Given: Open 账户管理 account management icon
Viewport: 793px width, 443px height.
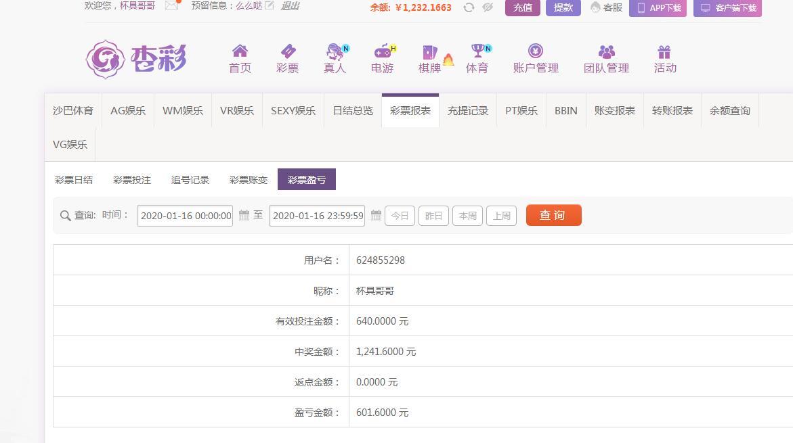Looking at the screenshot, I should (536, 51).
